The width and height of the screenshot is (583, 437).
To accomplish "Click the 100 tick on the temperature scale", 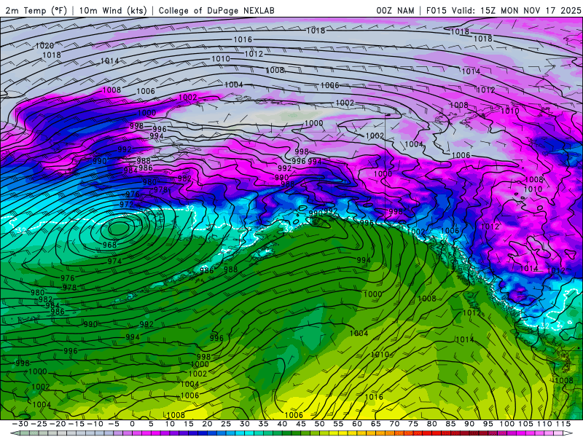I will (x=506, y=424).
